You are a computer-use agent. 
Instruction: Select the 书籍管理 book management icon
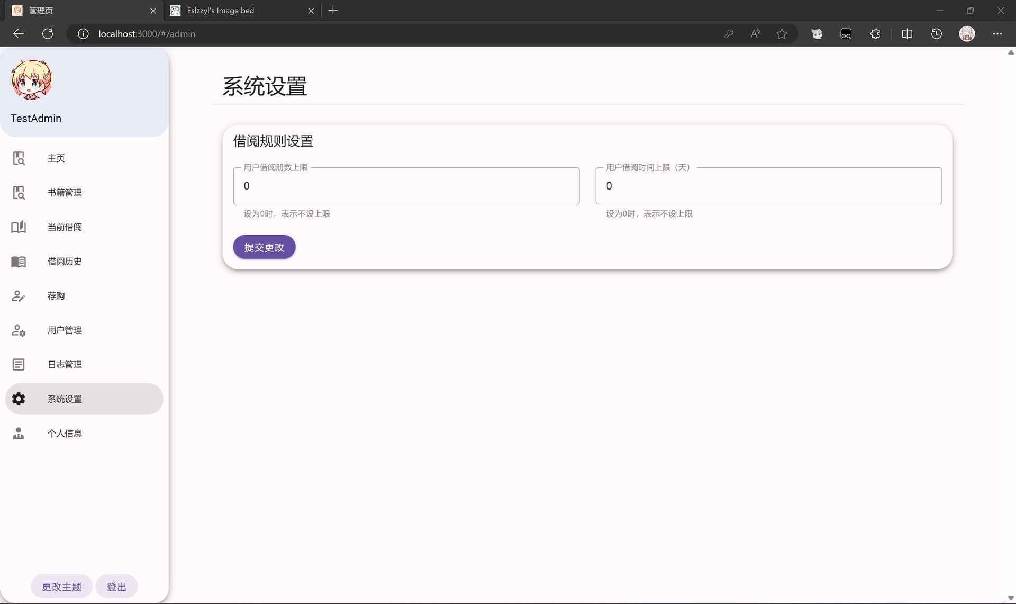[x=19, y=193]
